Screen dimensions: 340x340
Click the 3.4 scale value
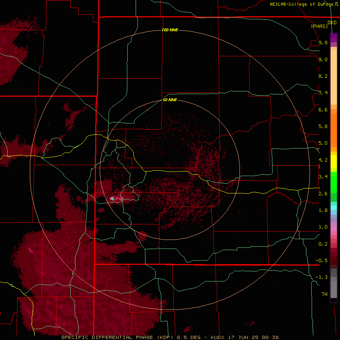coord(323,177)
